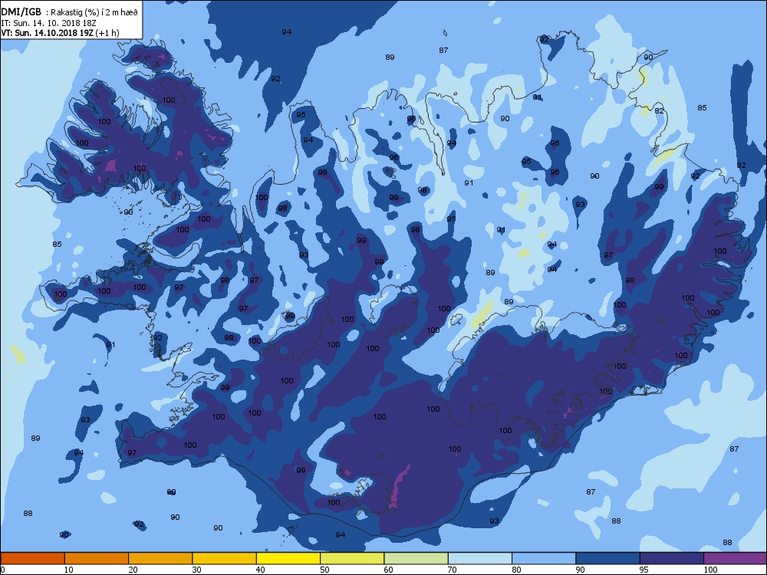This screenshot has height=575, width=767.
Task: Pick the 20–30 legend color band
Action: [x=160, y=558]
